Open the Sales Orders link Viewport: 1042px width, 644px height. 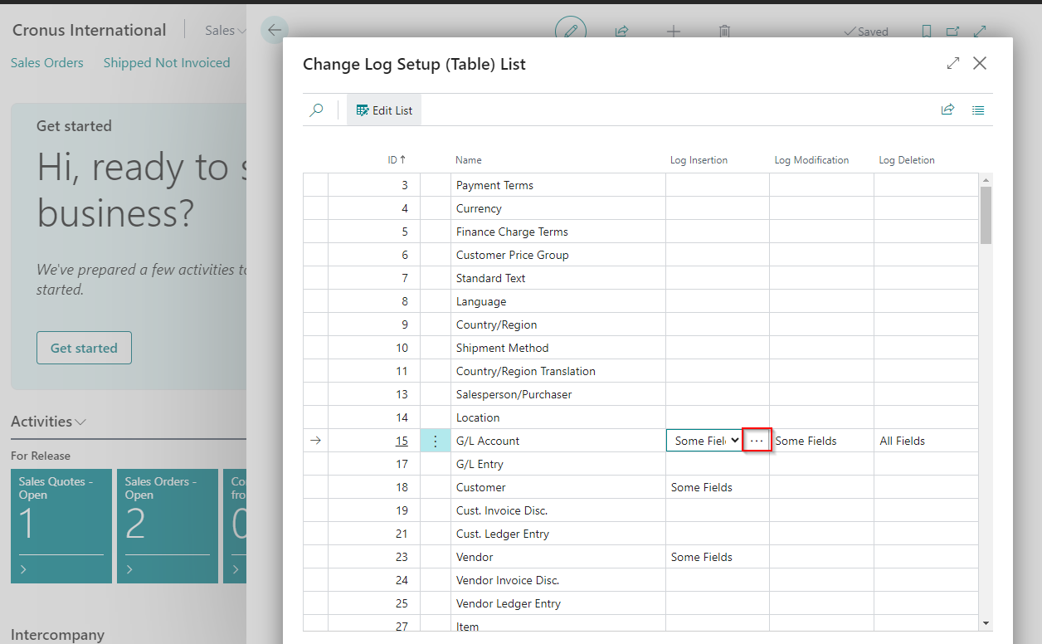pos(47,63)
